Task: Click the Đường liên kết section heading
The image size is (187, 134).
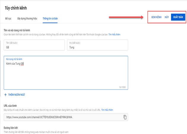Action: click(x=11, y=128)
